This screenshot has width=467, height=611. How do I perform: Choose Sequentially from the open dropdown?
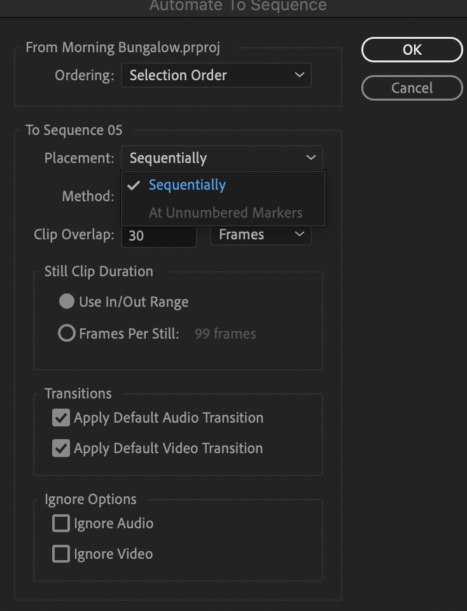186,185
